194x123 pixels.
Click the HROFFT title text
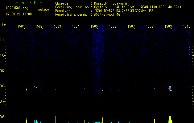point(31,2)
